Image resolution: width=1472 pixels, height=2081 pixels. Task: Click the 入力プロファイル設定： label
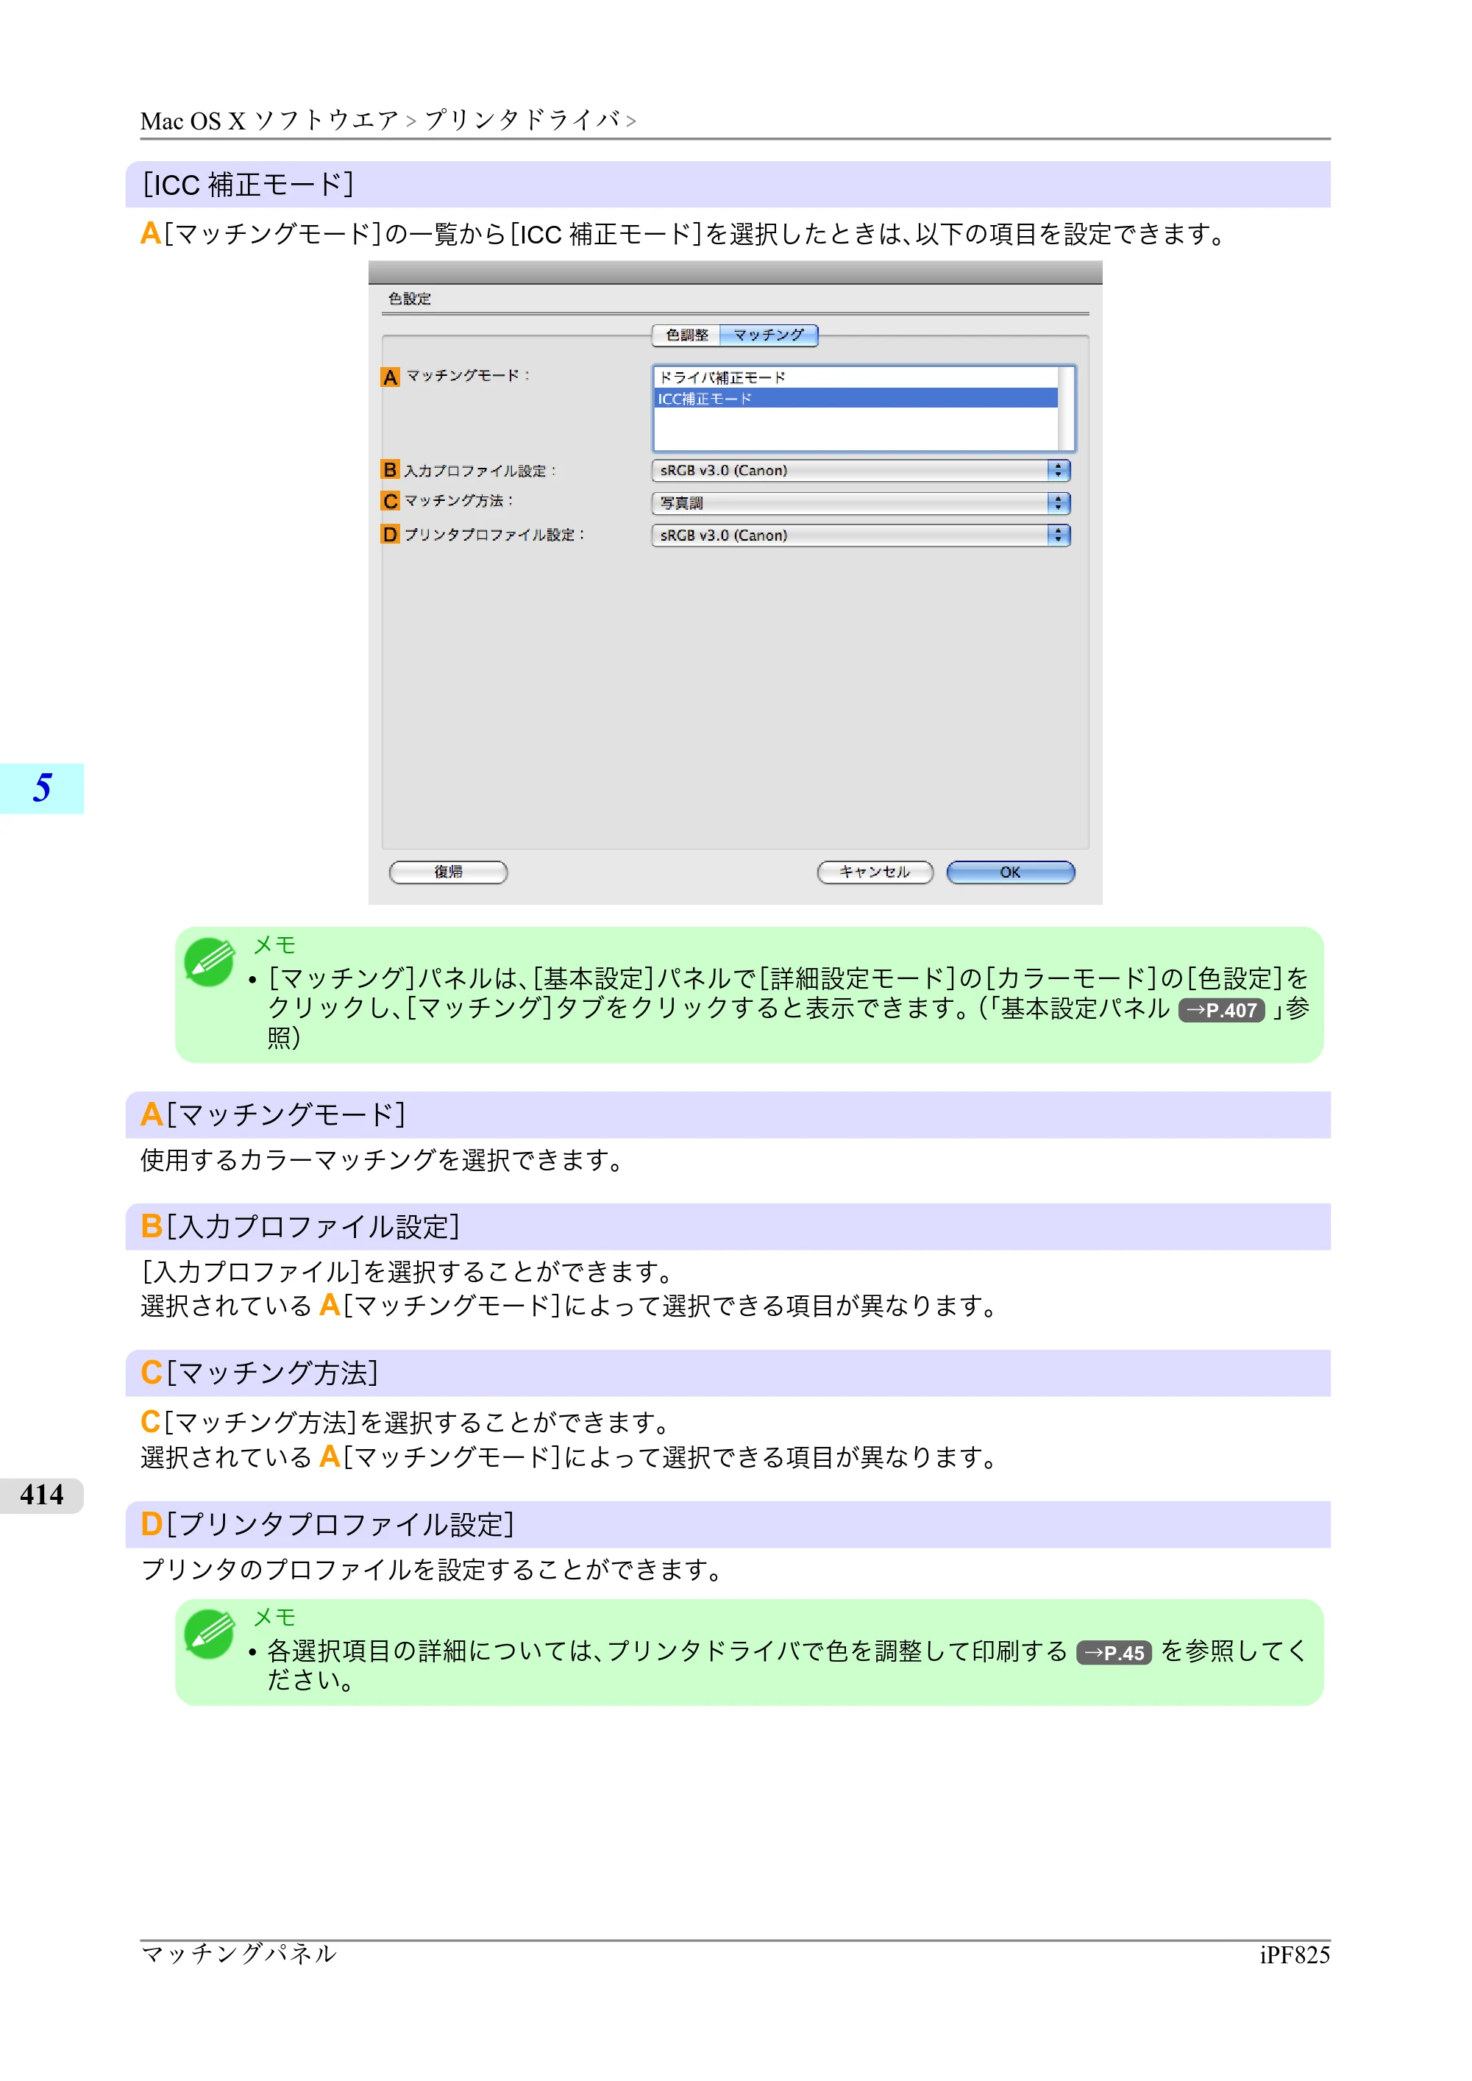point(480,470)
